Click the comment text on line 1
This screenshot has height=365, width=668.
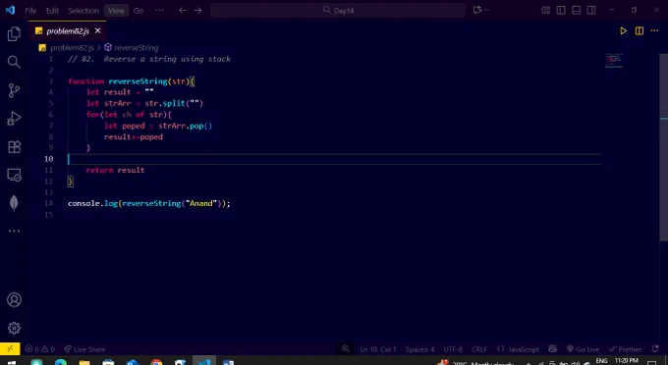149,59
